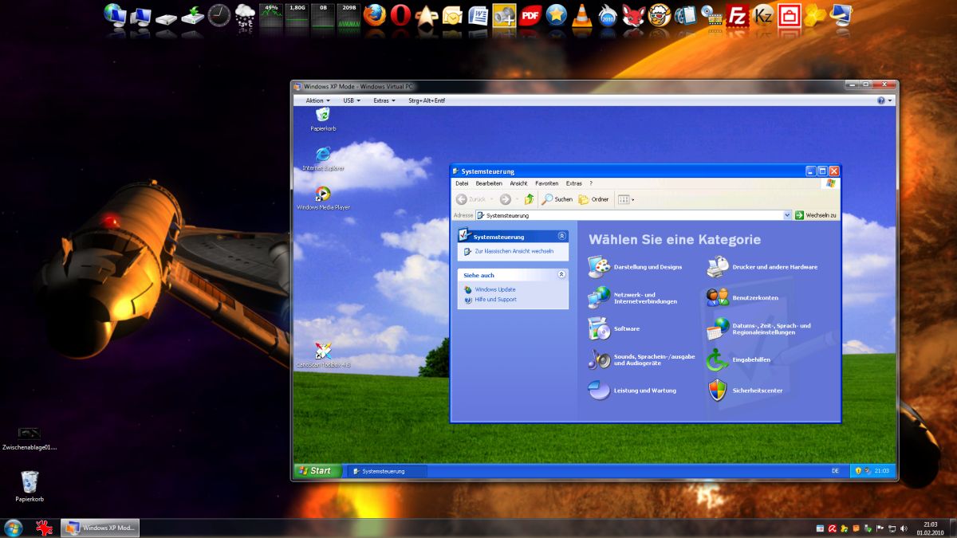Expand the Adresse bar dropdown
This screenshot has height=538, width=957.
pos(787,215)
